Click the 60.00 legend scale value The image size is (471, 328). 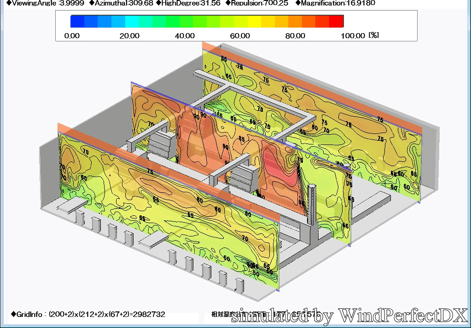pyautogui.click(x=240, y=36)
